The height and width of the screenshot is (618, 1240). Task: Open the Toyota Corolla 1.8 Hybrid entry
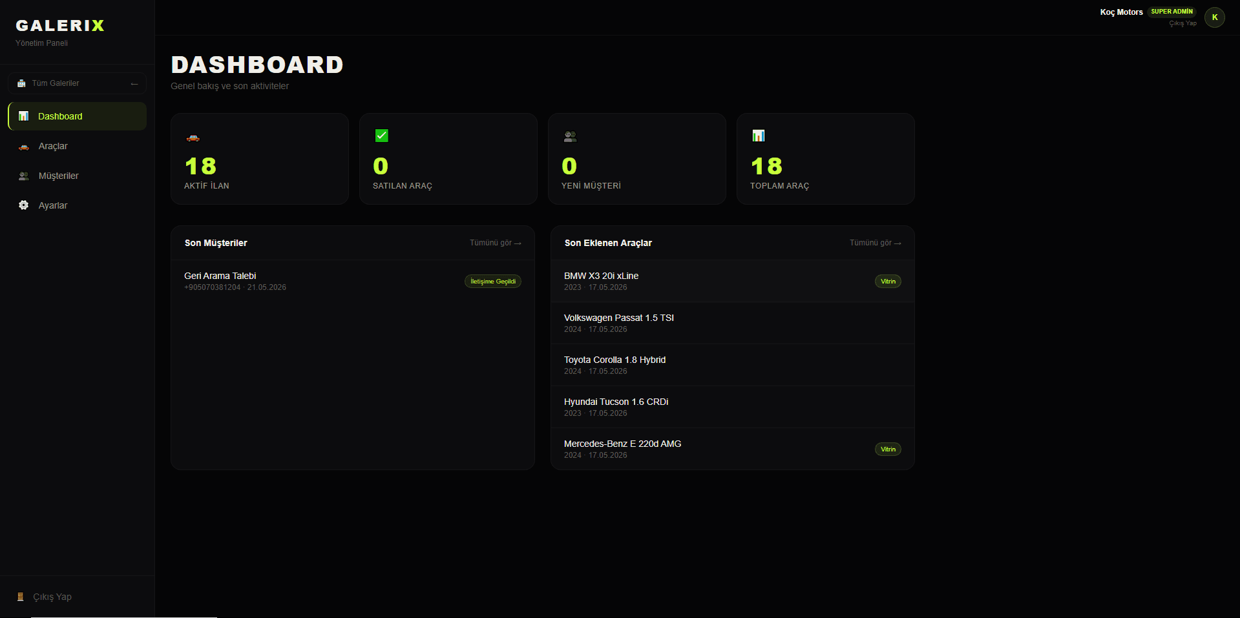tap(733, 365)
